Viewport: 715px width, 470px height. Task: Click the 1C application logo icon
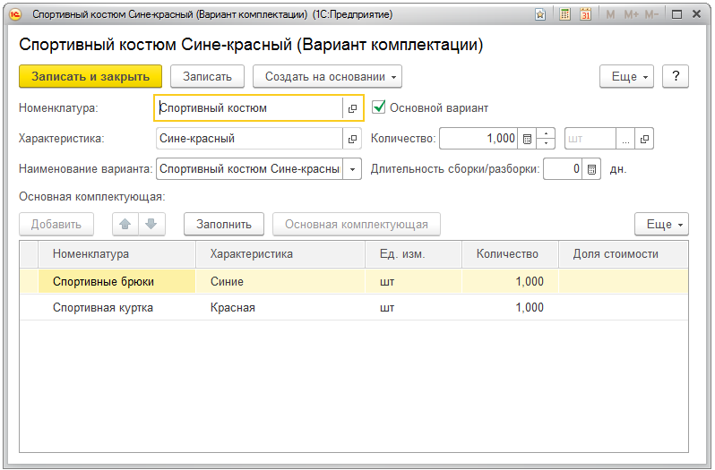(x=15, y=14)
